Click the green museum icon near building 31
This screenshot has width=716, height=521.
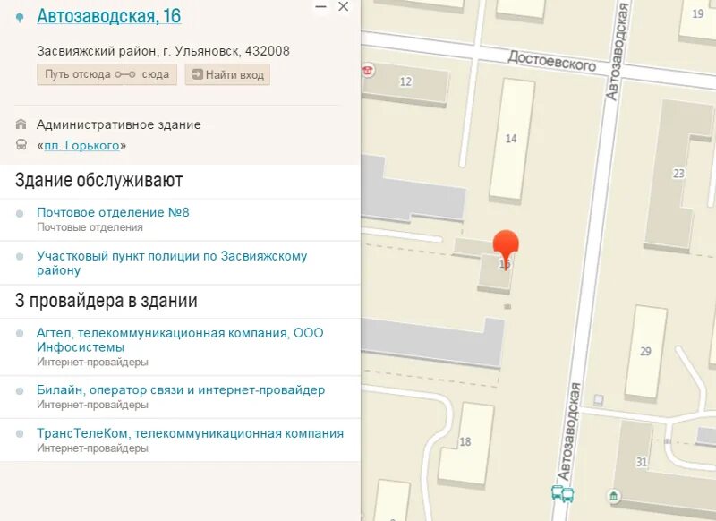pyautogui.click(x=614, y=495)
